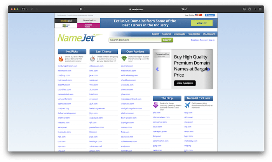
Task: Click the Create an Account link
Action: pos(199,40)
